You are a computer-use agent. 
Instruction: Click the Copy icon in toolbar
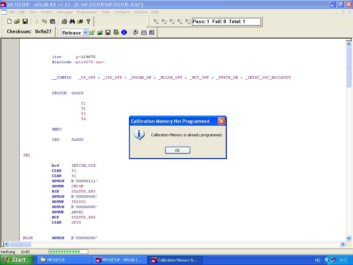point(44,21)
